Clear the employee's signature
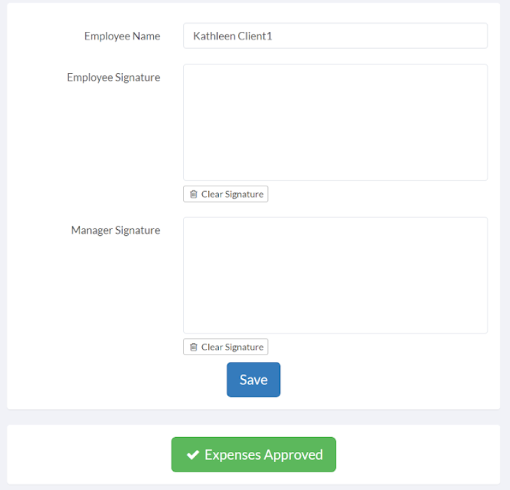This screenshot has width=510, height=490. coord(225,194)
